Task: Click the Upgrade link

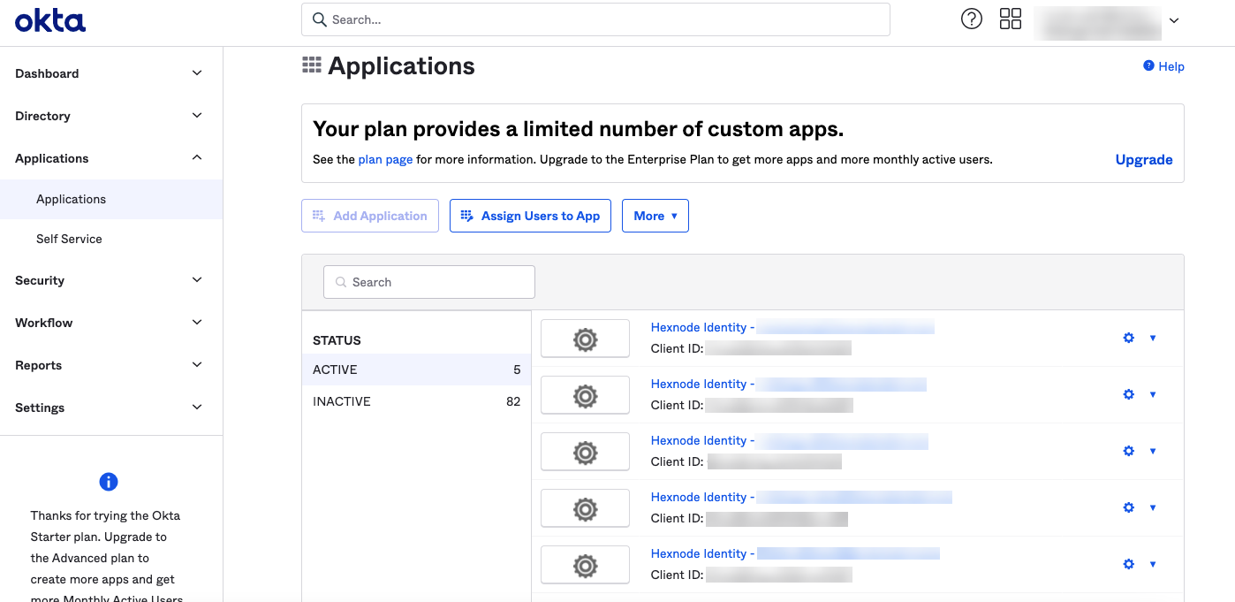Action: coord(1144,160)
